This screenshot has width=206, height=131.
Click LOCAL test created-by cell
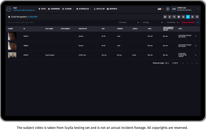82,55
